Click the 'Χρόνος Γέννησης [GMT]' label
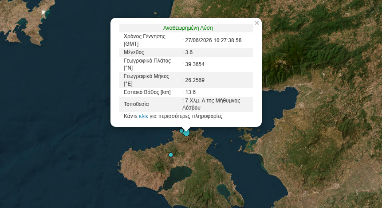This screenshot has height=208, width=382. coord(145,40)
